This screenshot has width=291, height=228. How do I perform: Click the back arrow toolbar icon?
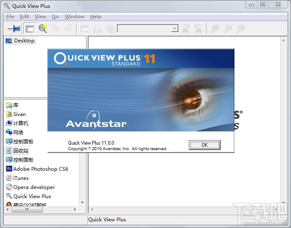point(55,28)
